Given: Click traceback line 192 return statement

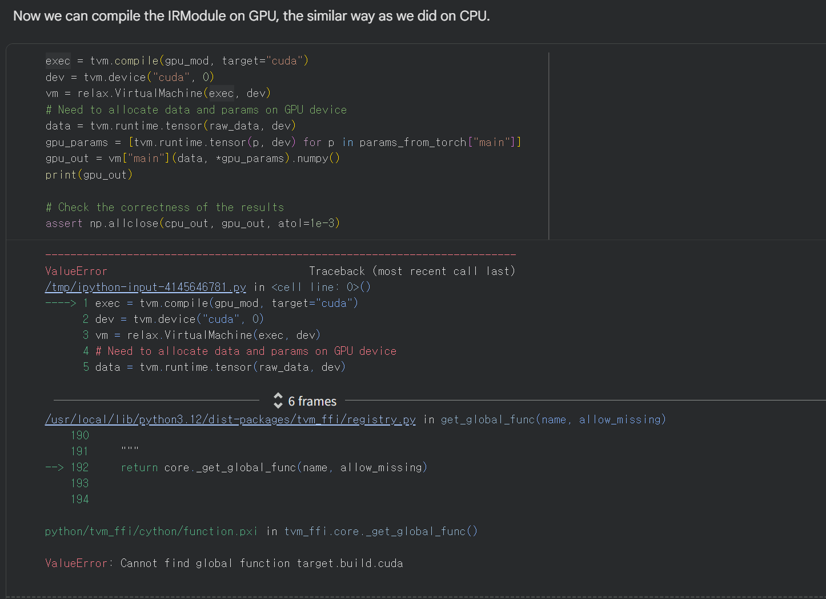Looking at the screenshot, I should 274,467.
